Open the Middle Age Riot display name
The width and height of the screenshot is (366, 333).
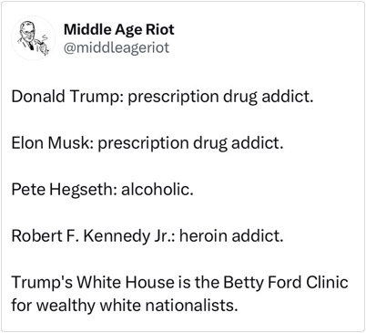119,29
